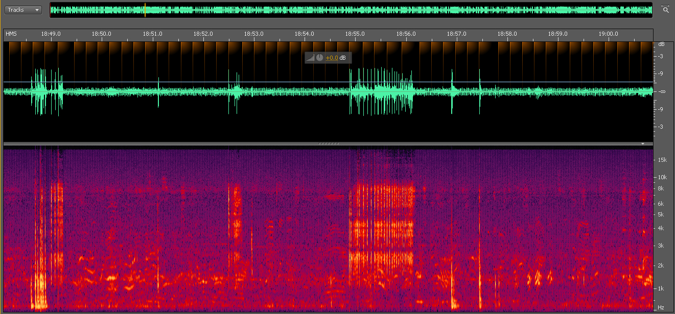This screenshot has height=314, width=675.
Task: Click the HUD signal-bars icon
Action: click(310, 58)
